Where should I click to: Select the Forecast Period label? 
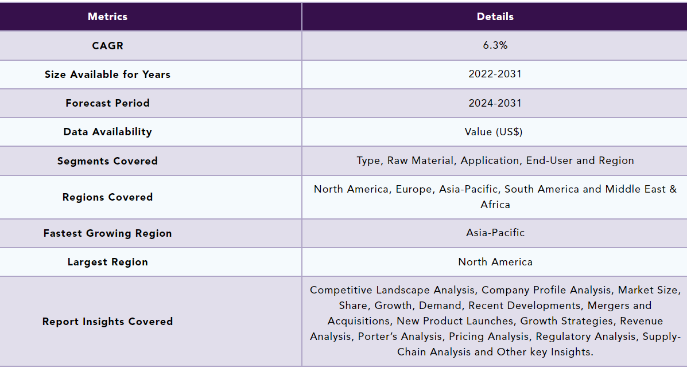107,103
